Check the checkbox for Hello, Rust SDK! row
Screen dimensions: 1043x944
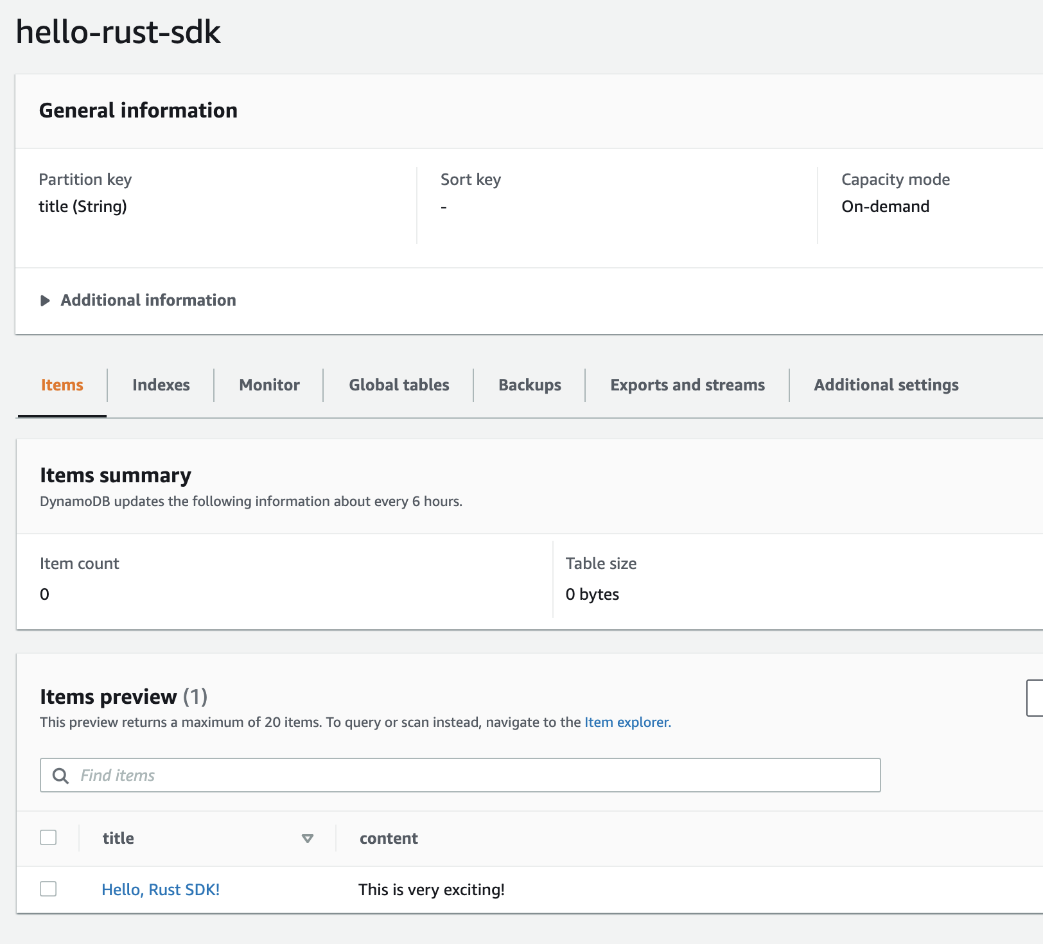coord(48,889)
